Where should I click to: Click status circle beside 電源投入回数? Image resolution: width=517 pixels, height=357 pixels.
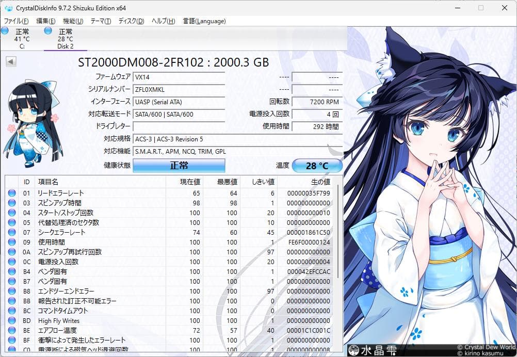[x=11, y=262]
